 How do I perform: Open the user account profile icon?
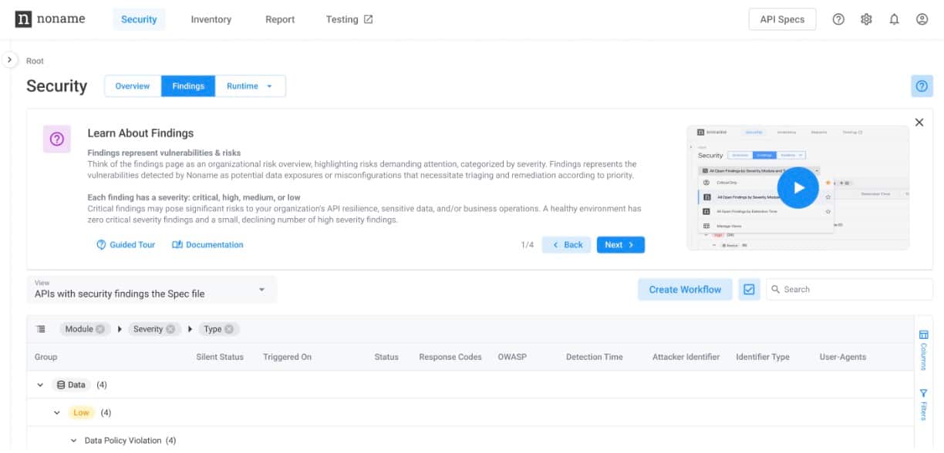(922, 19)
